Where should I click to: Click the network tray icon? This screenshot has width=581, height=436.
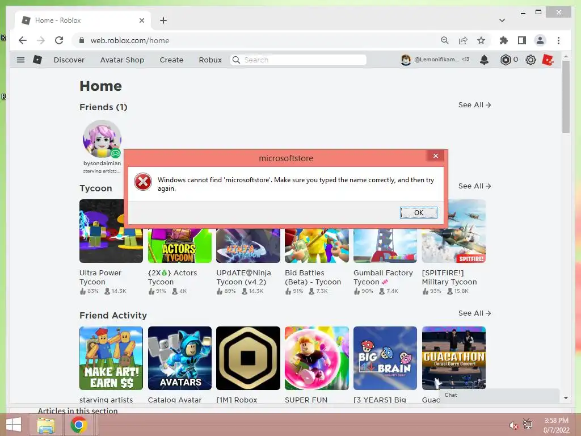pyautogui.click(x=527, y=424)
